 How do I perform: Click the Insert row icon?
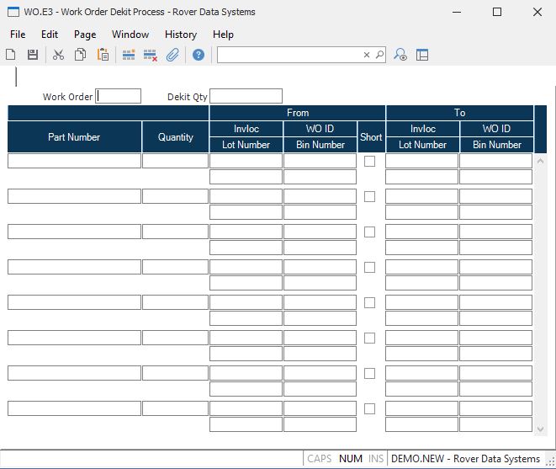coord(129,55)
